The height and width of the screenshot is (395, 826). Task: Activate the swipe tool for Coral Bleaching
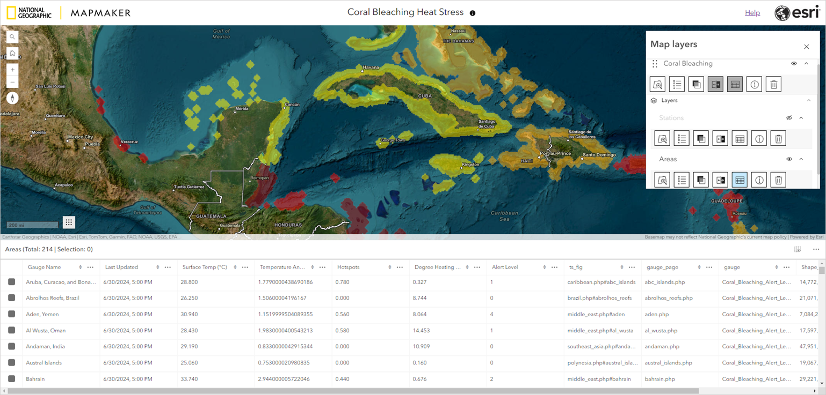(715, 84)
